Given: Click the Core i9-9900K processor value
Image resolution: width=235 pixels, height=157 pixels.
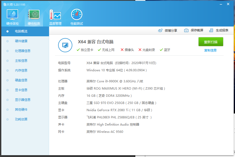Looking at the screenshot, I should [x=115, y=81].
